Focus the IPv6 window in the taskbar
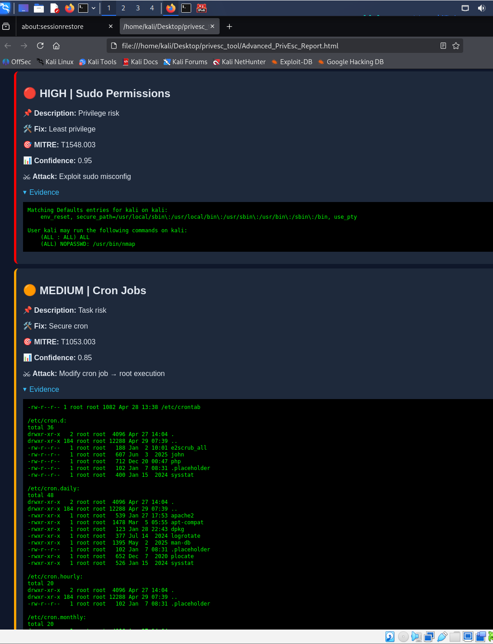Screen dimensions: 493x644 pyautogui.click(x=202, y=8)
